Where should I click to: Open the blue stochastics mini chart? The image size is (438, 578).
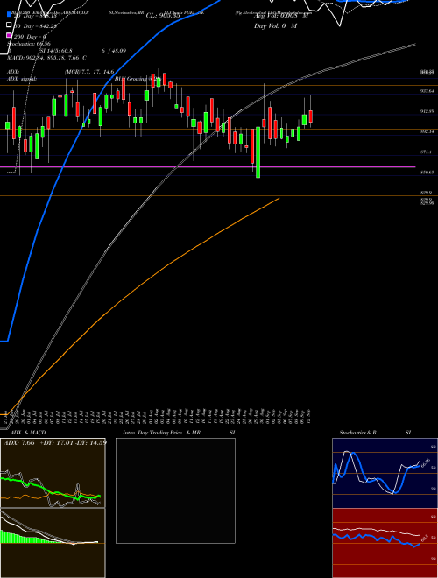[x=385, y=473]
